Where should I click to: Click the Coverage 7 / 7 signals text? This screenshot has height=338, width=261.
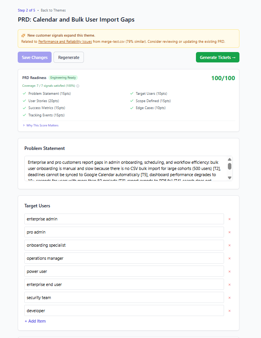click(49, 86)
